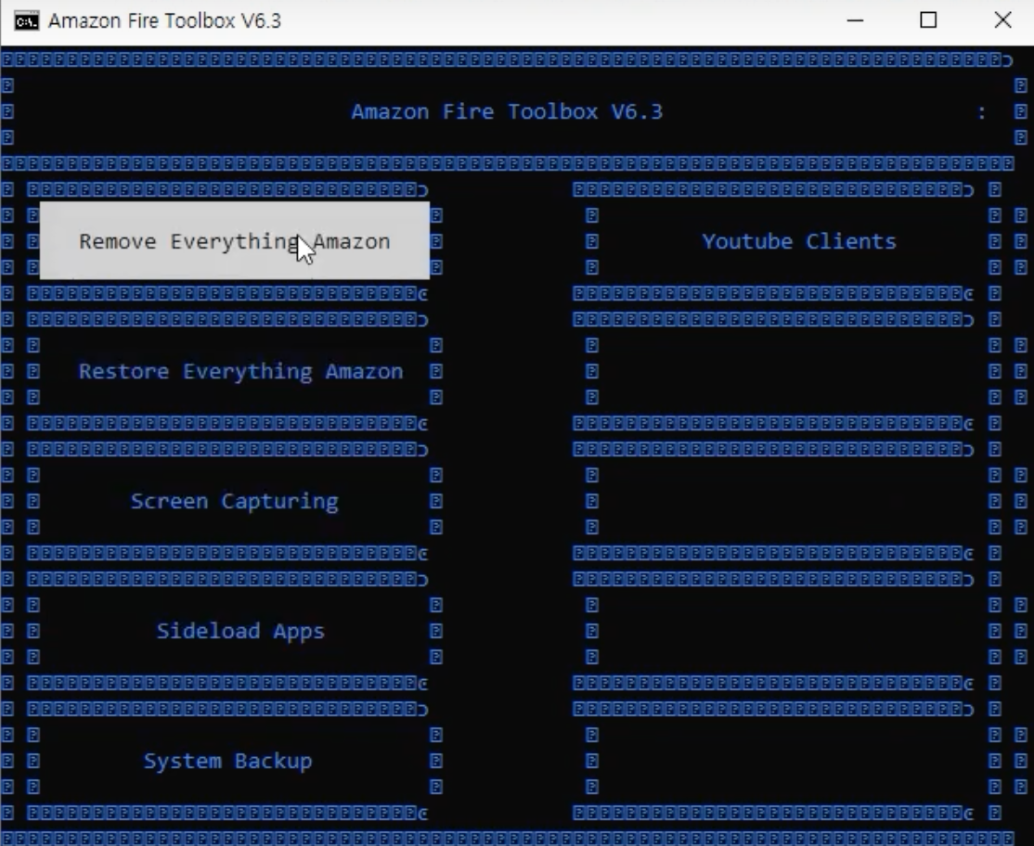Choose Screen Capturing from the menu
The height and width of the screenshot is (846, 1034).
coord(235,502)
